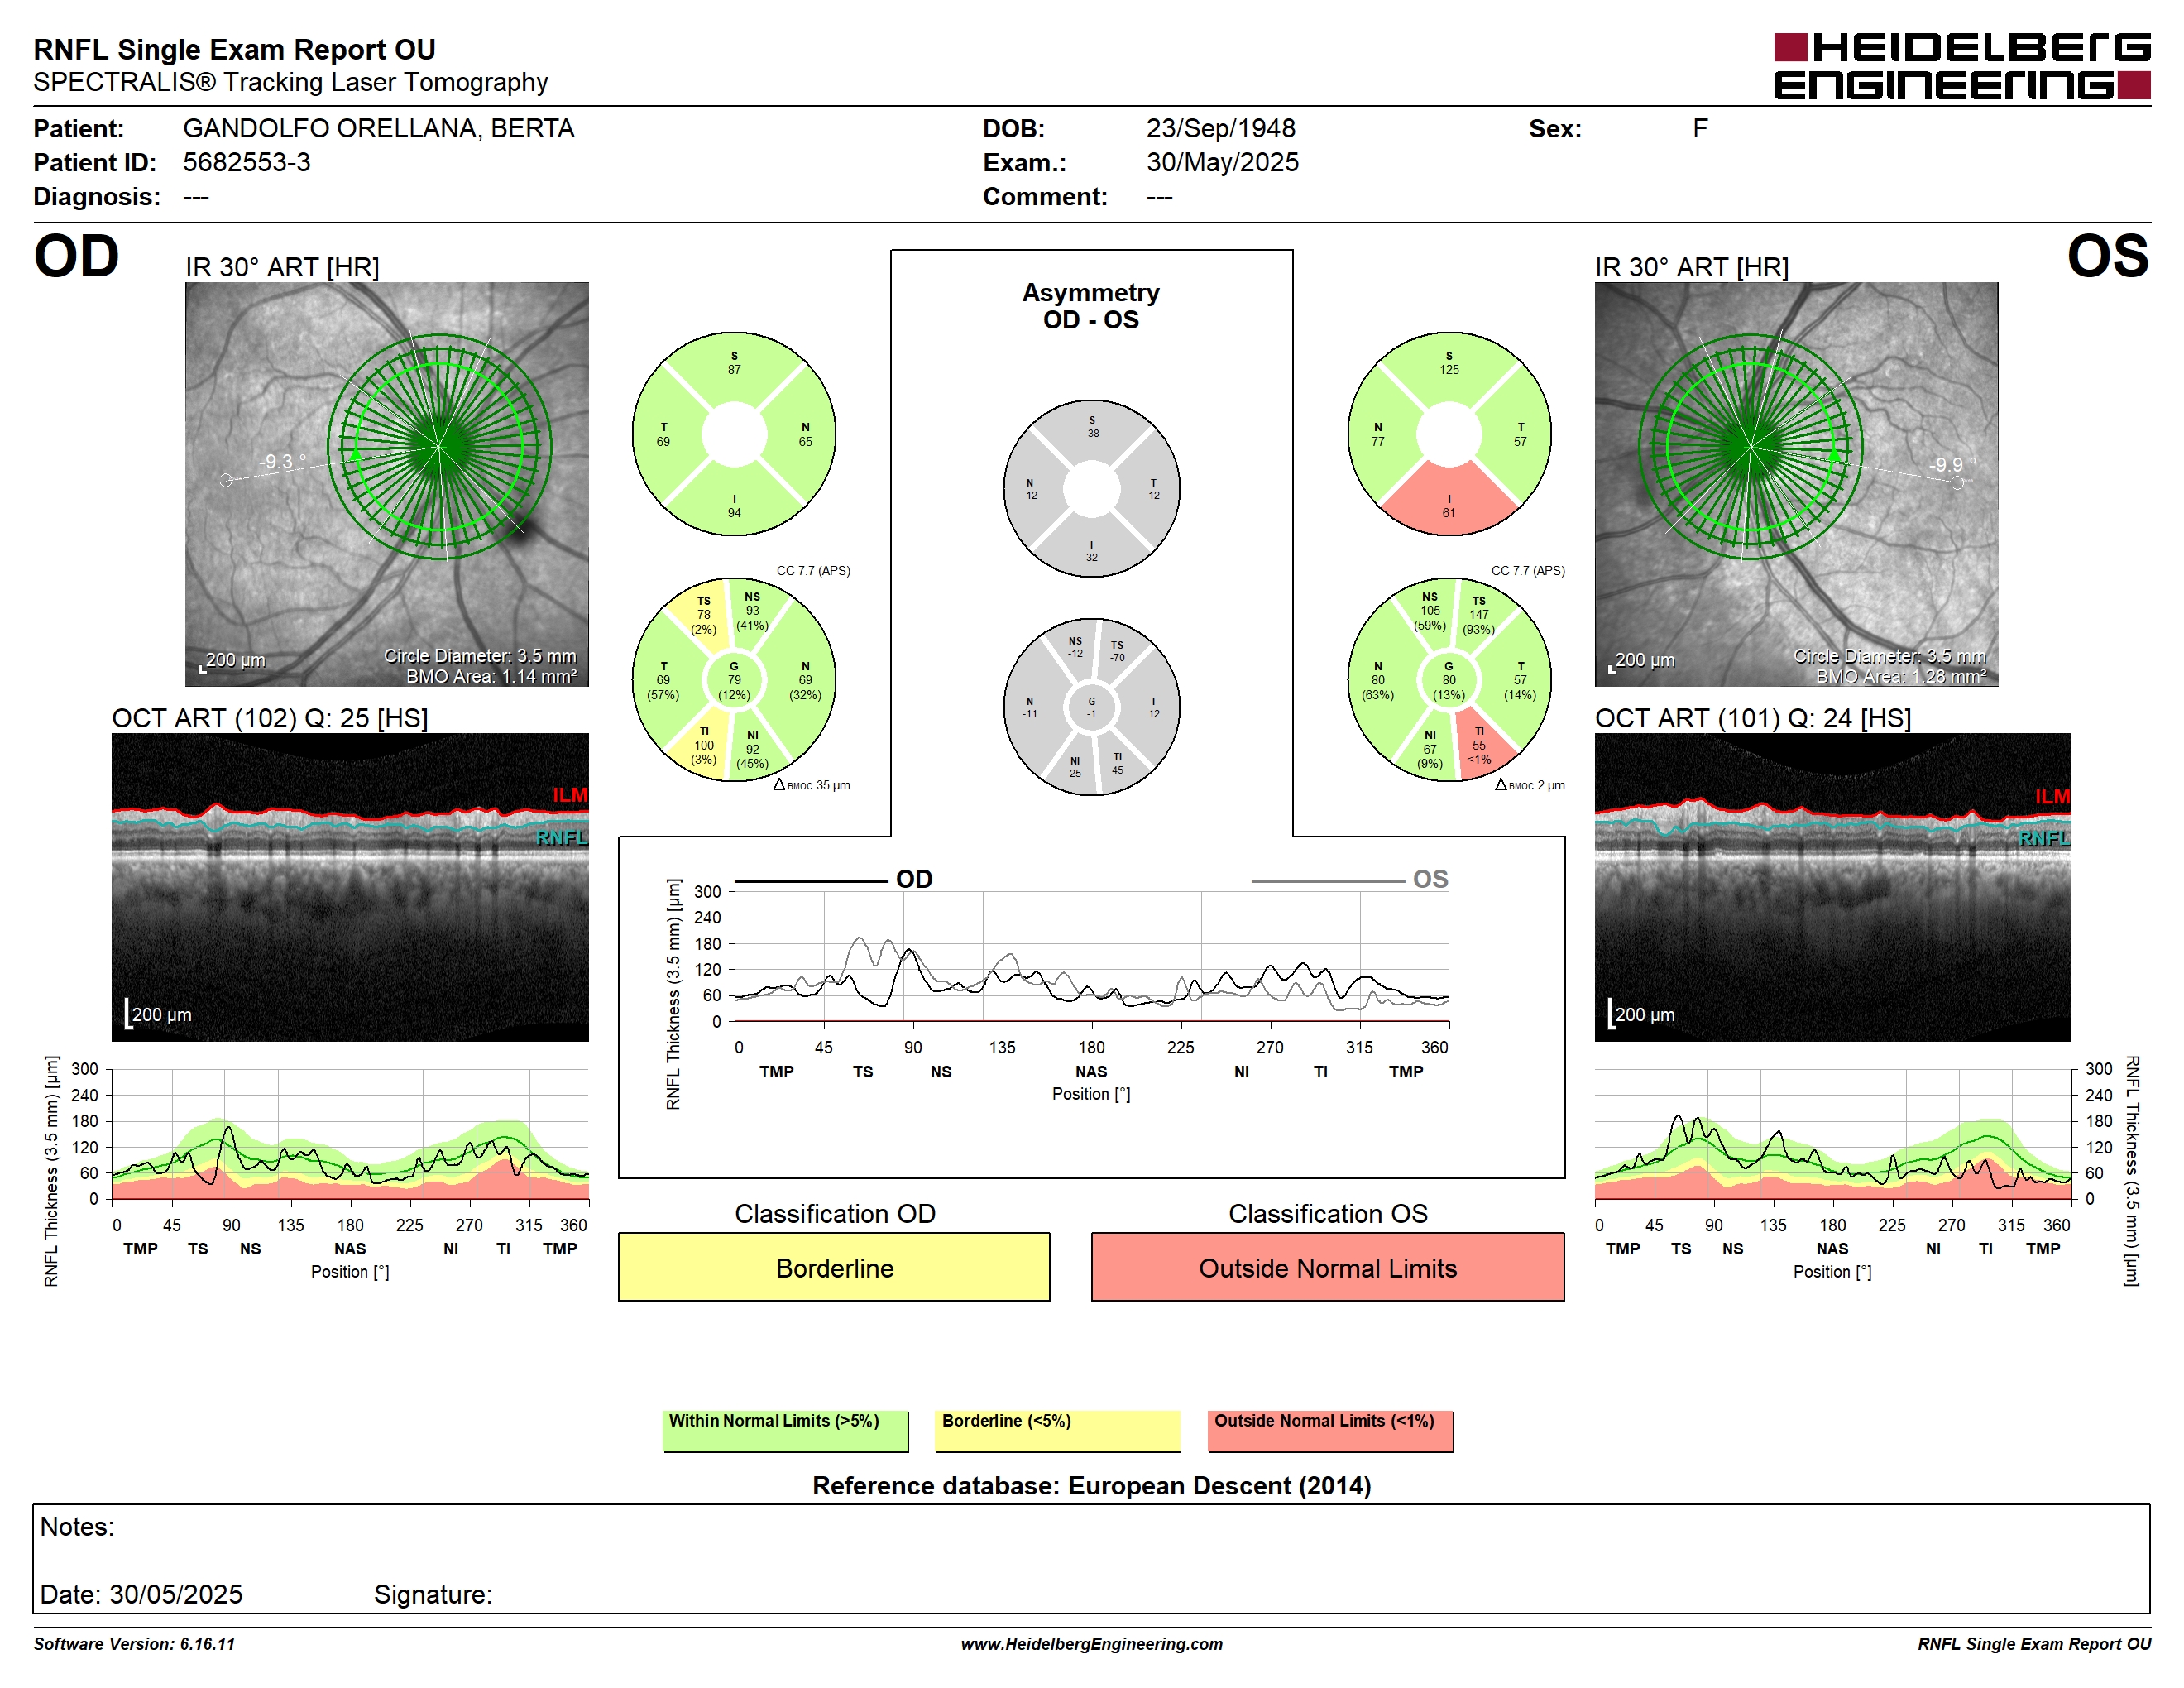Image resolution: width=2184 pixels, height=1688 pixels.
Task: Open the OD infrared fundus image
Action: coord(387,484)
